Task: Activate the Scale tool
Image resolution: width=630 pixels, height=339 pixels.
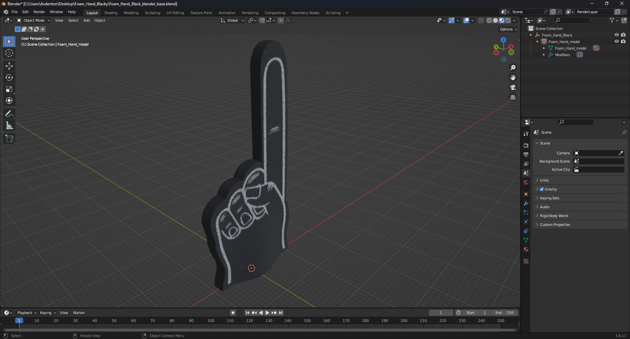Action: pos(9,89)
